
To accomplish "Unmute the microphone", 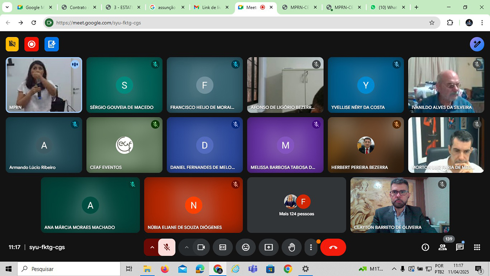I will (x=167, y=247).
